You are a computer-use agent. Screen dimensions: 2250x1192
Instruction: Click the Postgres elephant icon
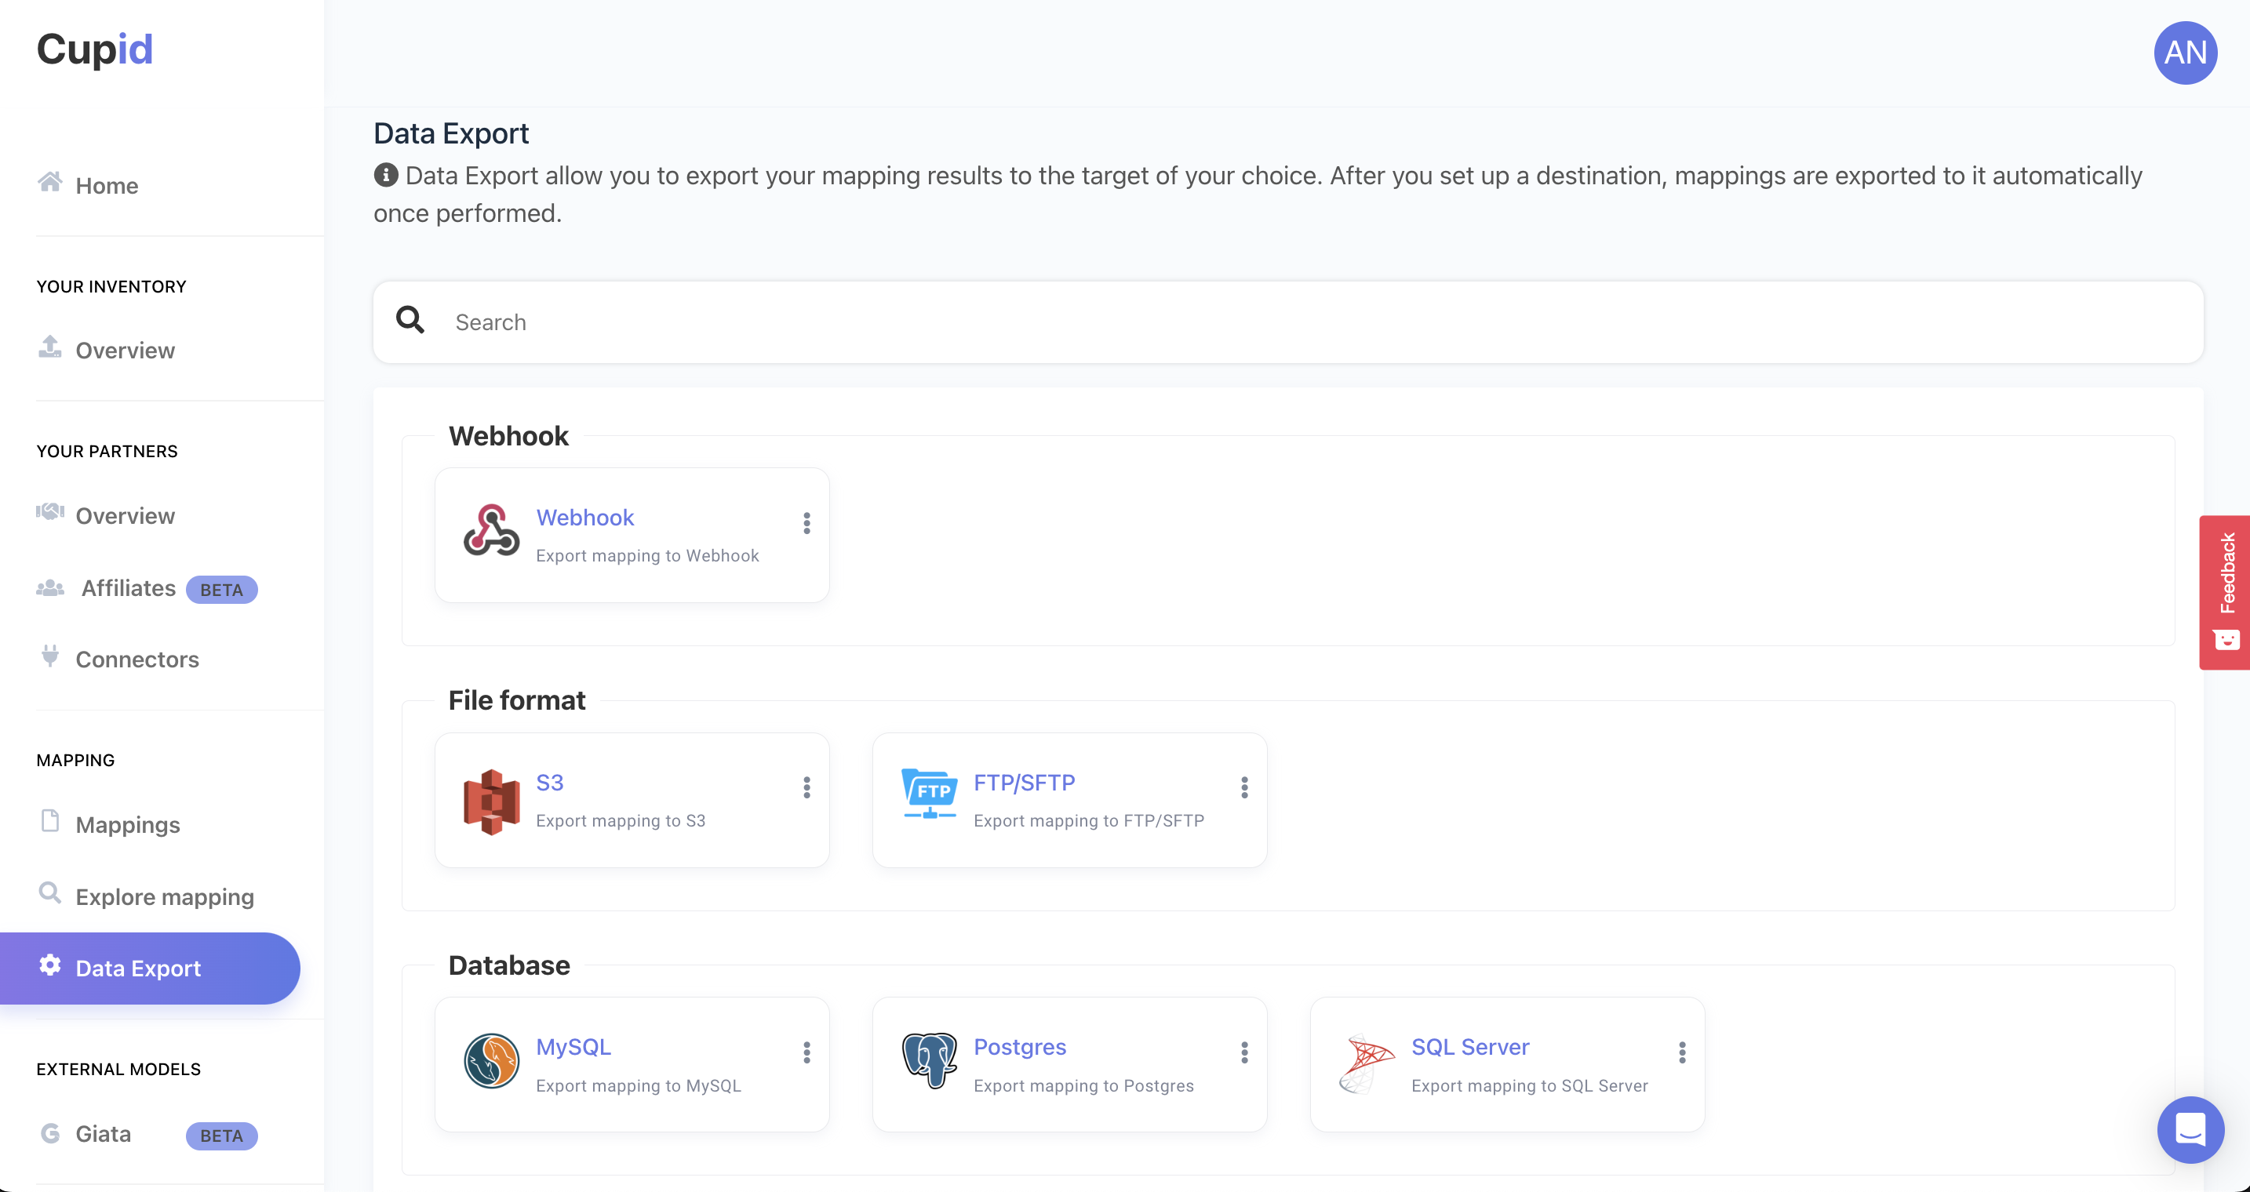pyautogui.click(x=928, y=1059)
